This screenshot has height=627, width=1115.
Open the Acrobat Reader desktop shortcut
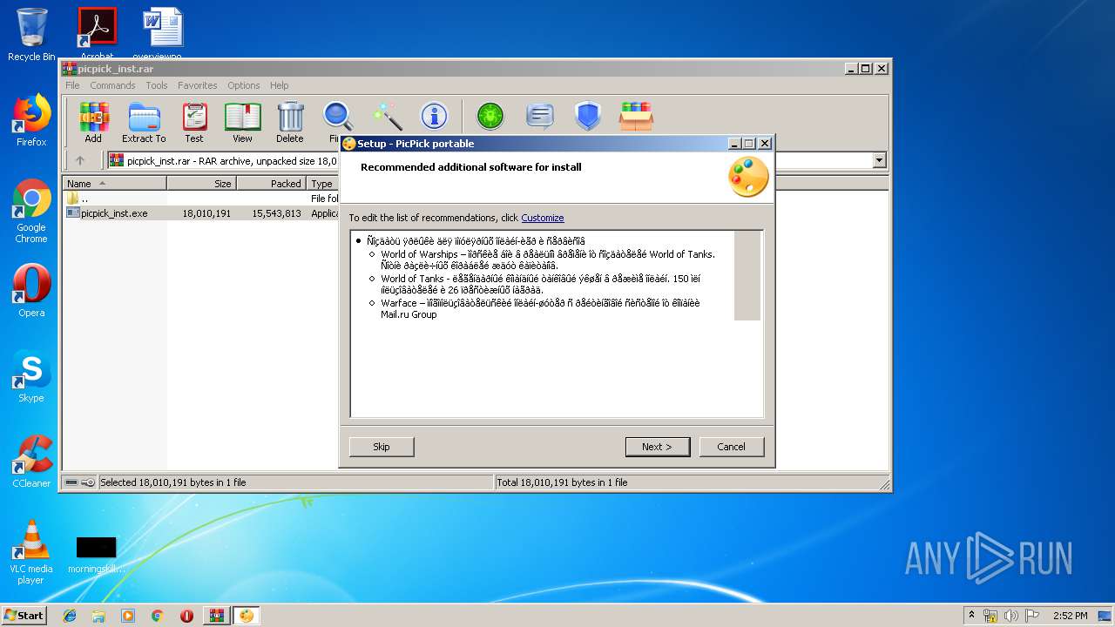97,33
